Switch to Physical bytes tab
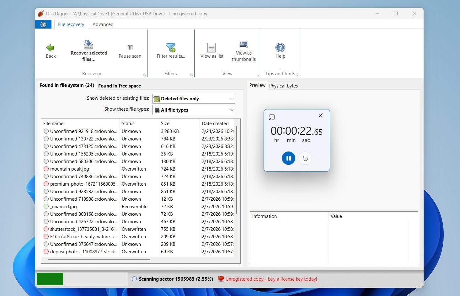The image size is (460, 296). [283, 86]
